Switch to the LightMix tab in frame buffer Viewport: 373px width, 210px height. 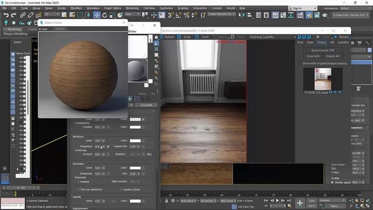point(343,43)
